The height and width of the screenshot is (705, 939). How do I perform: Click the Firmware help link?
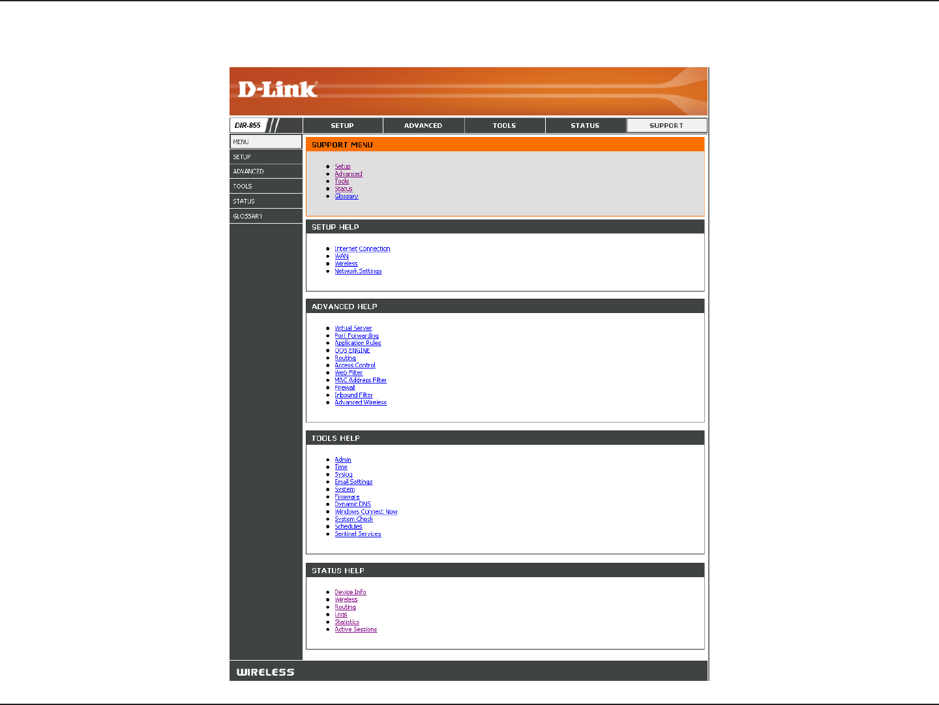click(x=347, y=497)
